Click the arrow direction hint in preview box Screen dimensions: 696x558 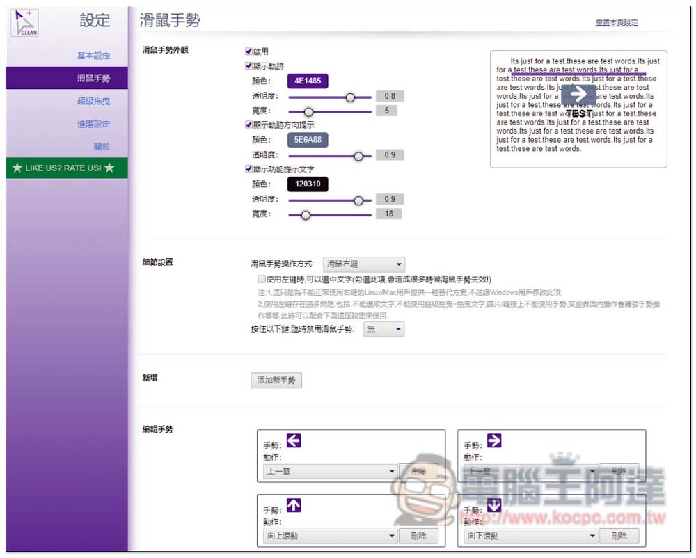[x=578, y=94]
